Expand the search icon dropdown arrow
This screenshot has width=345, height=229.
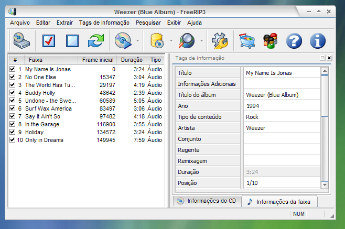201,41
